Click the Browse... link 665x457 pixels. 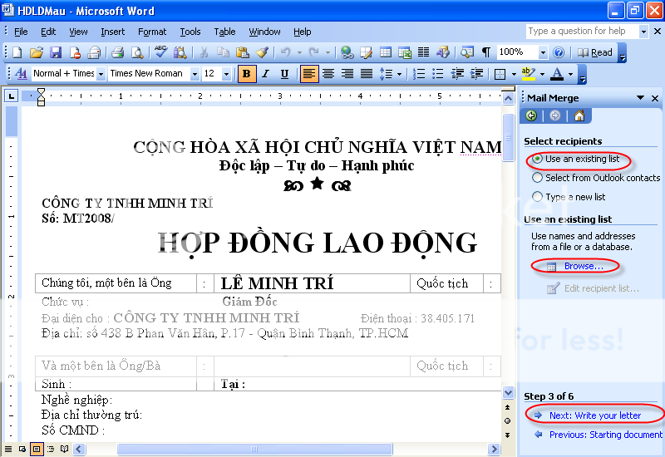click(584, 266)
